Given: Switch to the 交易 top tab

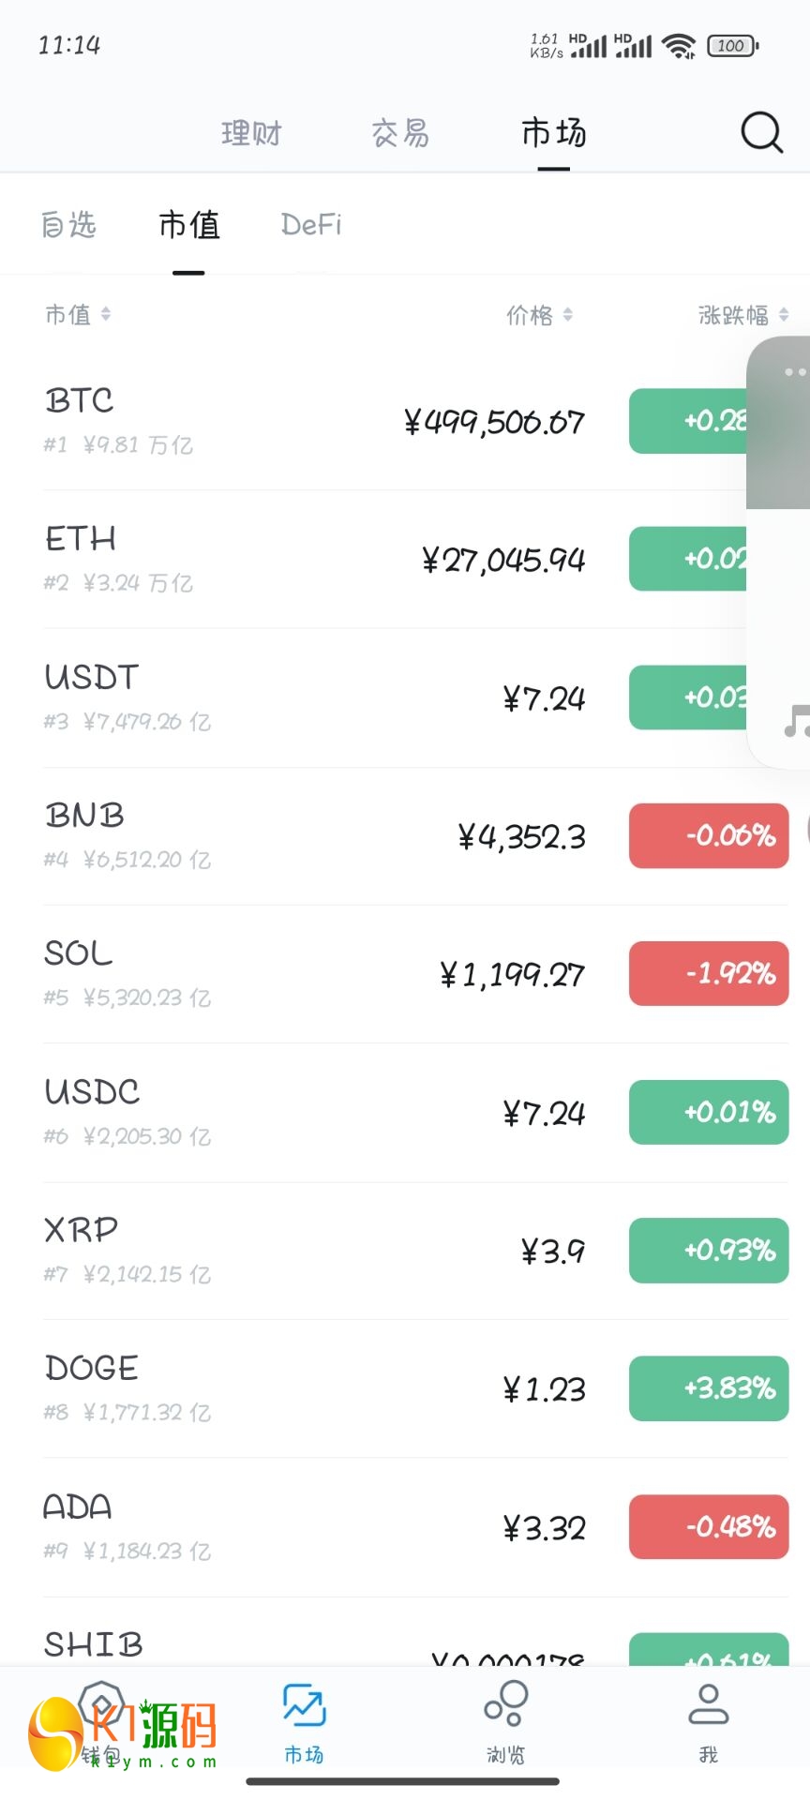Looking at the screenshot, I should (x=400, y=133).
